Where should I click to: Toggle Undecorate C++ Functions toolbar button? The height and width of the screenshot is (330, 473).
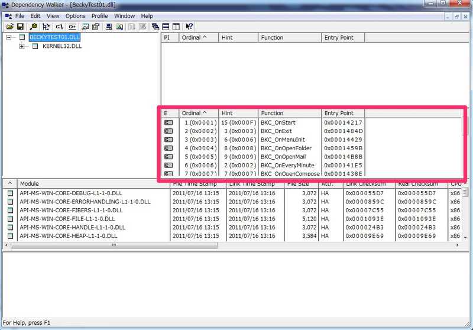tap(72, 27)
